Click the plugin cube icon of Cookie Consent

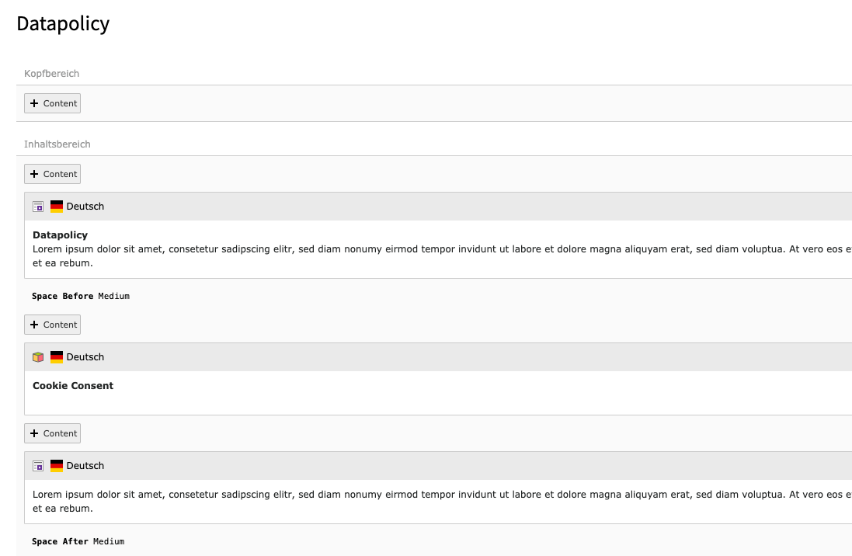click(x=38, y=357)
